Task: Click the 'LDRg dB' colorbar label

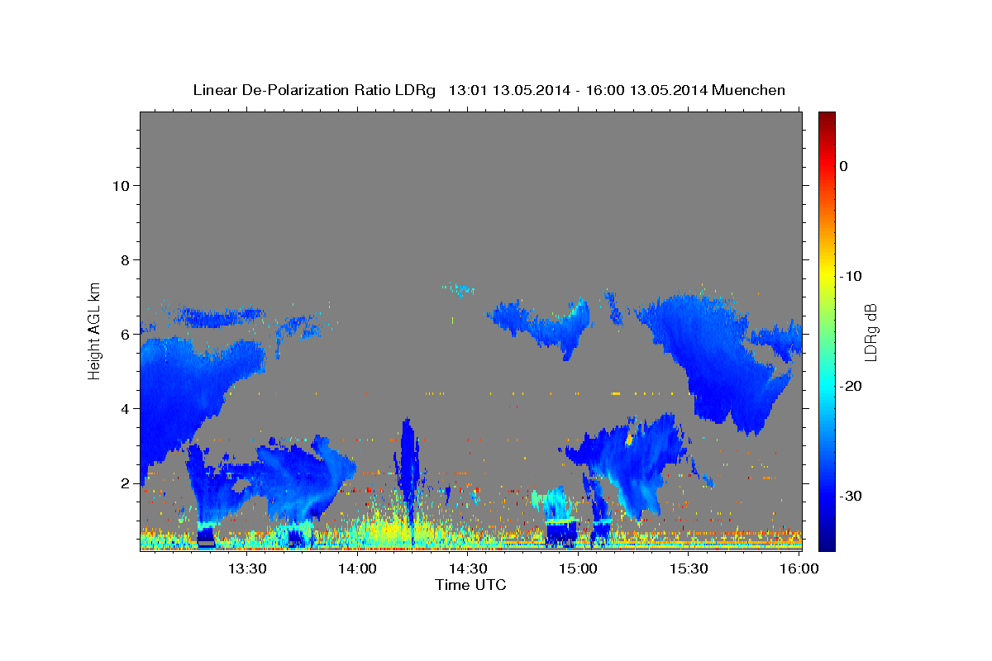Action: [870, 331]
